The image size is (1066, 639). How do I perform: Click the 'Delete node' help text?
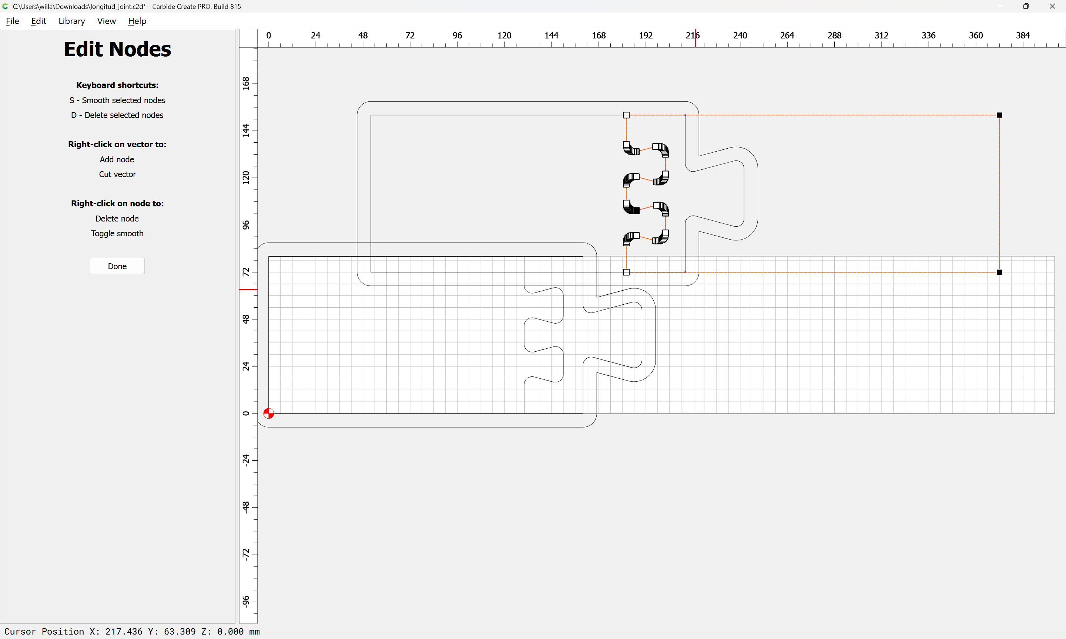(117, 219)
